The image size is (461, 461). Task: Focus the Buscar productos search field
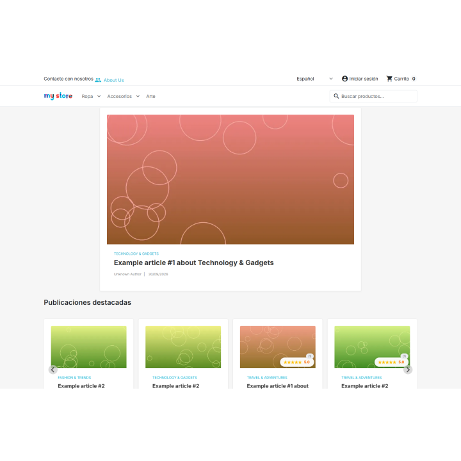(373, 96)
